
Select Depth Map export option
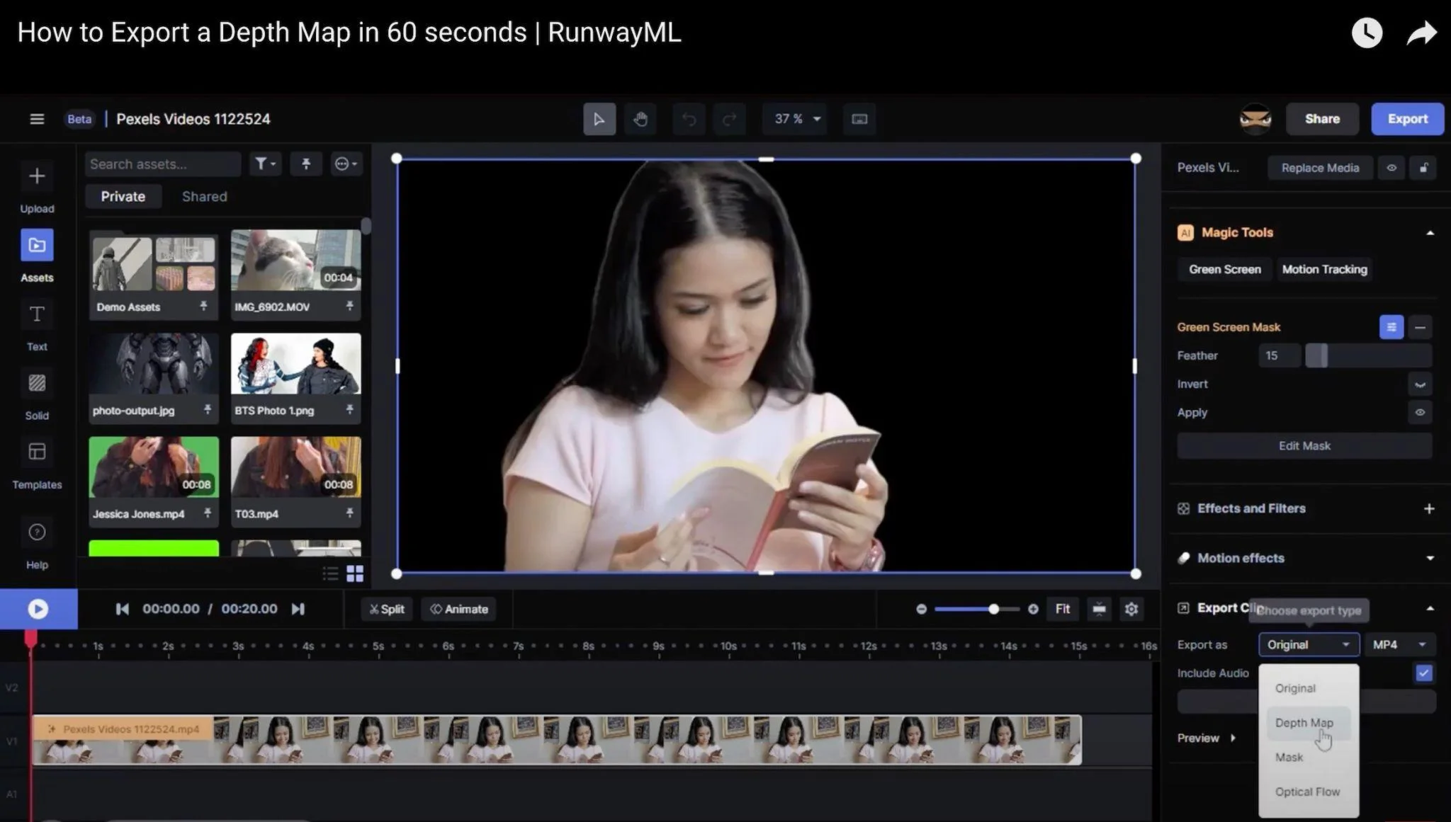1304,723
